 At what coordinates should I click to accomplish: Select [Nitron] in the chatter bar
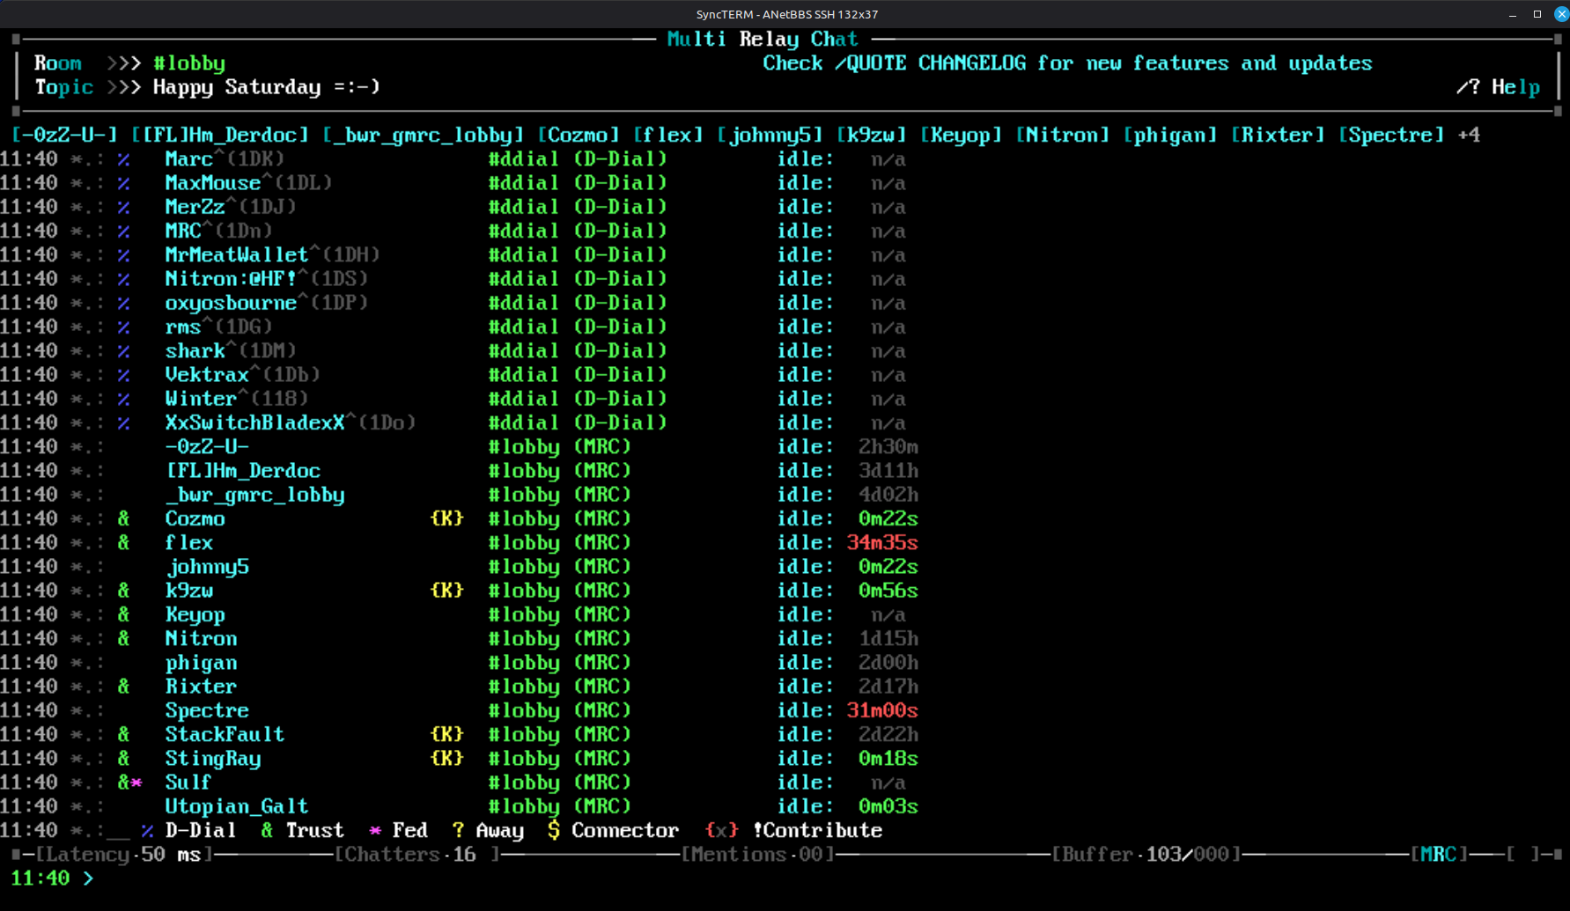tap(1063, 135)
